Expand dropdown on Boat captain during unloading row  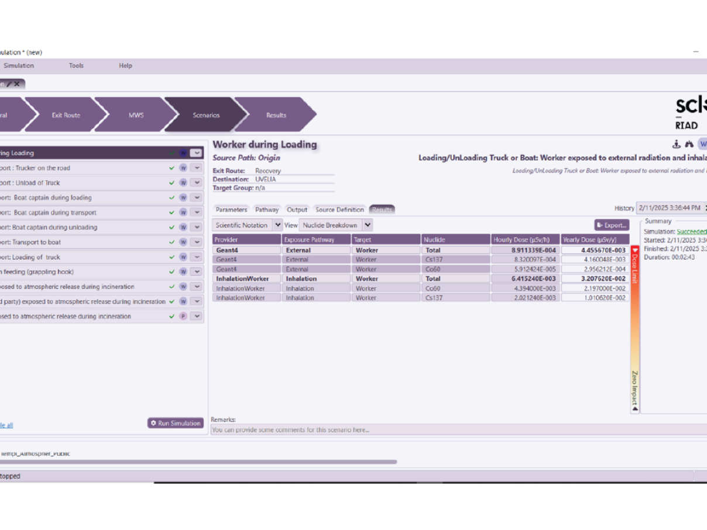tap(197, 227)
